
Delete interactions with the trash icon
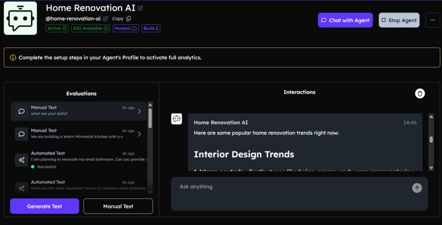click(420, 93)
